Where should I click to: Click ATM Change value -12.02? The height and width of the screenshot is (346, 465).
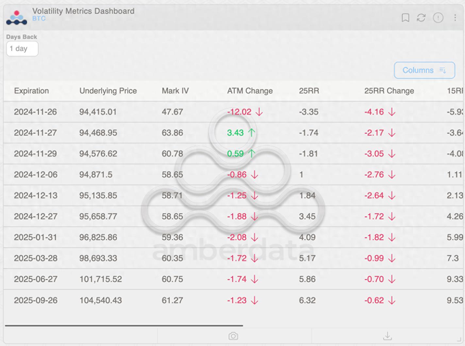(x=239, y=112)
